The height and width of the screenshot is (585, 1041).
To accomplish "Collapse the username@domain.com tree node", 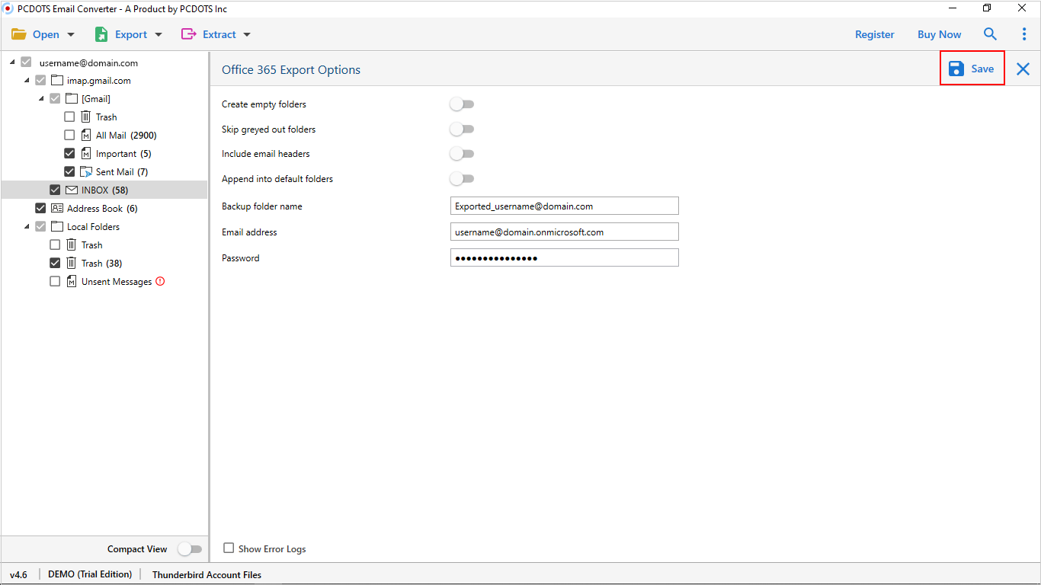I will coord(12,62).
